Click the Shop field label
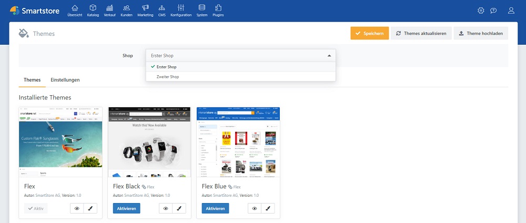Viewport: 526px width, 223px height. tap(127, 56)
